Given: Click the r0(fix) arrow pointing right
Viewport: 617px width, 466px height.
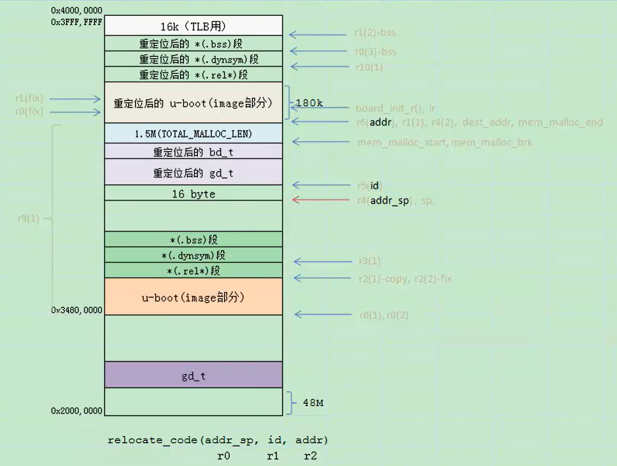Looking at the screenshot, I should (75, 112).
